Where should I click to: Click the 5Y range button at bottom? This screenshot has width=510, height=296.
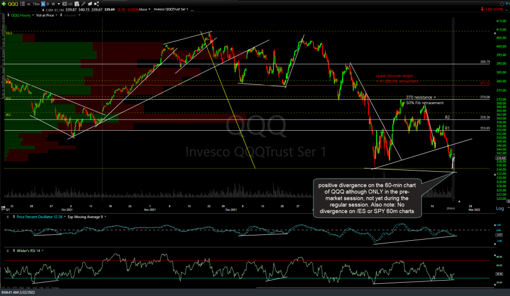[x=3, y=288]
